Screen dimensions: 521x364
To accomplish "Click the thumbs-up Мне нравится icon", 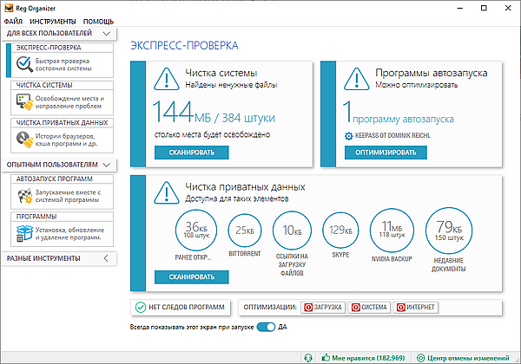I will pyautogui.click(x=326, y=356).
